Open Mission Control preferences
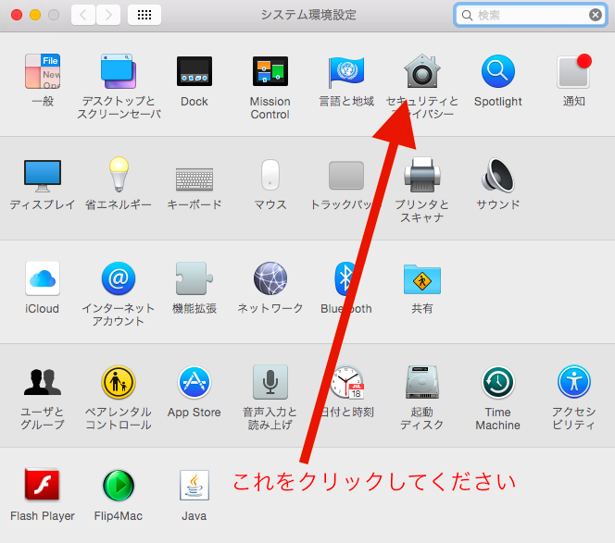The width and height of the screenshot is (615, 543). (270, 71)
